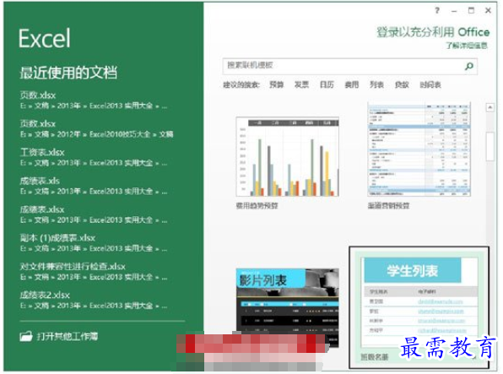Select the 预算 suggested search
503x374 pixels.
coord(276,84)
